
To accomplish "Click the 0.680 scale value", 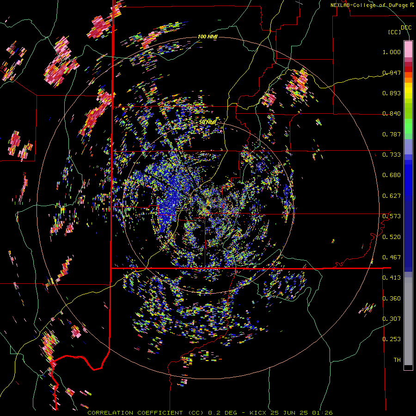I will pos(392,175).
